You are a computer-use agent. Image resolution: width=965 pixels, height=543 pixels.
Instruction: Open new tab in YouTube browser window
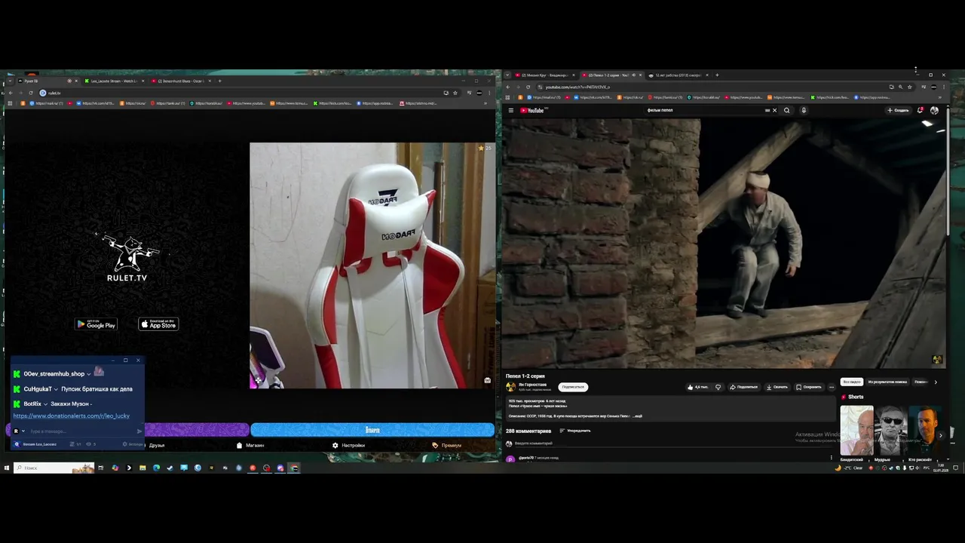click(717, 75)
